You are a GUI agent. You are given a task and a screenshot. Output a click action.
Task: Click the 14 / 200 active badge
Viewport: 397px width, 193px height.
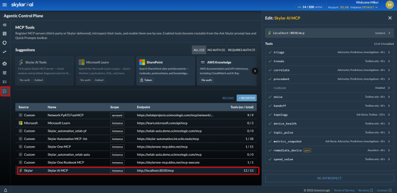click(310, 7)
